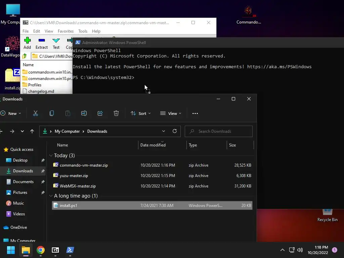Image resolution: width=344 pixels, height=258 pixels.
Task: Sort by the Size column header
Action: coord(232,145)
